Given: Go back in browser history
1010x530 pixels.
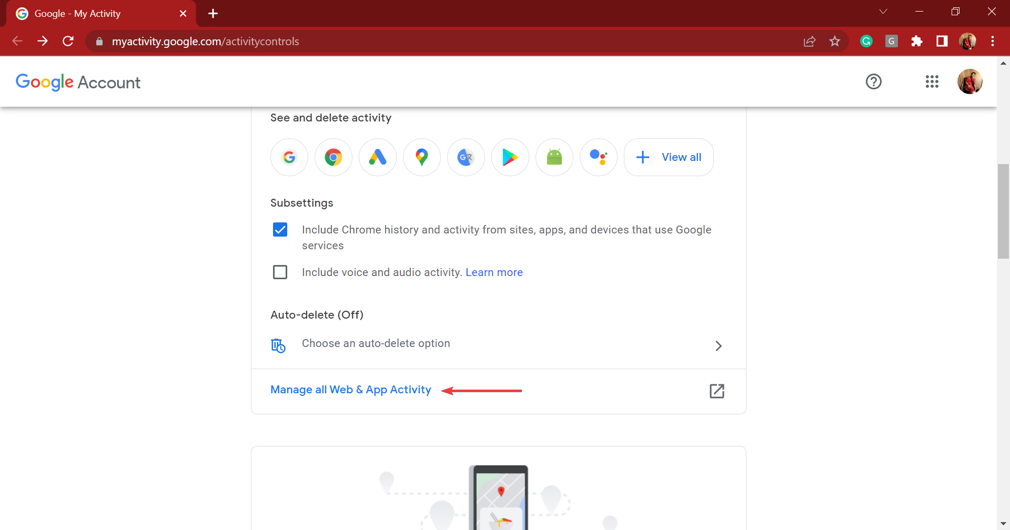Looking at the screenshot, I should [x=17, y=41].
